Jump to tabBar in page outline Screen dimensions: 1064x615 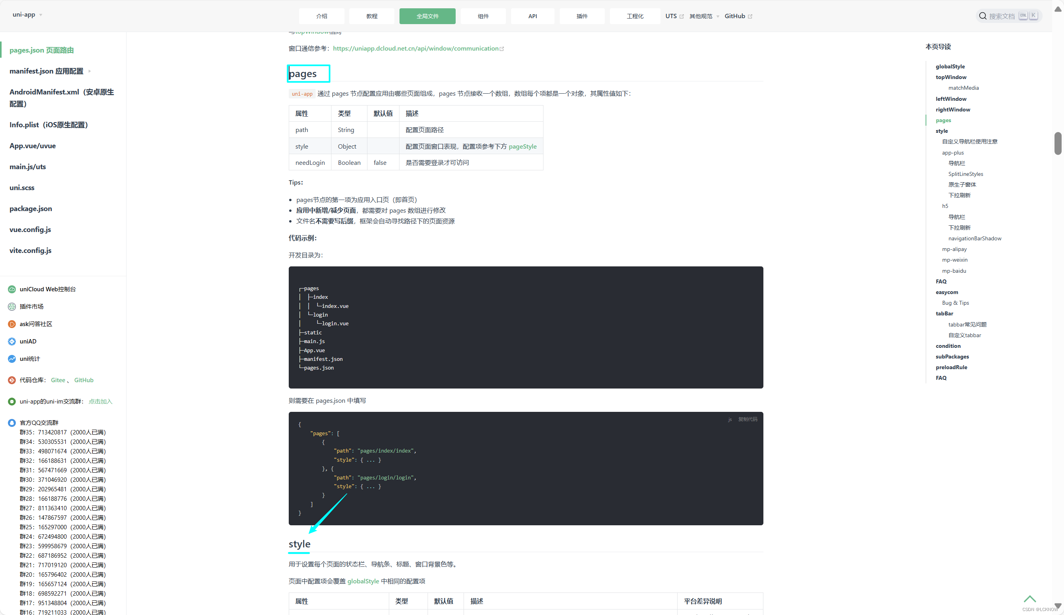click(944, 313)
